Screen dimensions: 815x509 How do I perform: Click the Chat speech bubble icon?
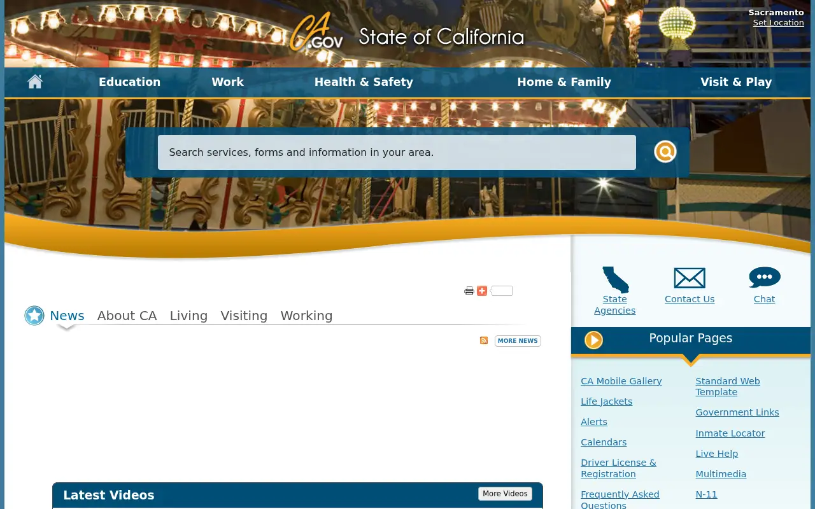pyautogui.click(x=765, y=278)
